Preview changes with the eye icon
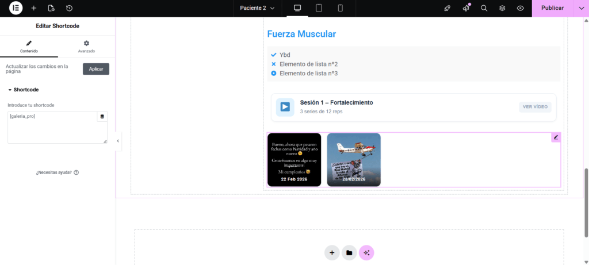 (520, 8)
